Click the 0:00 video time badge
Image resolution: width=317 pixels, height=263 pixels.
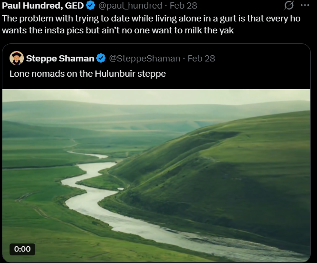click(x=22, y=249)
